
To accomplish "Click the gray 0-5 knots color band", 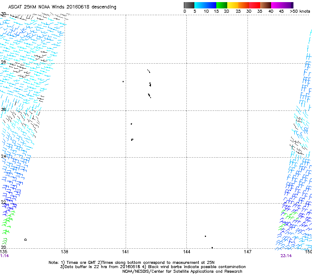I will coord(189,5).
